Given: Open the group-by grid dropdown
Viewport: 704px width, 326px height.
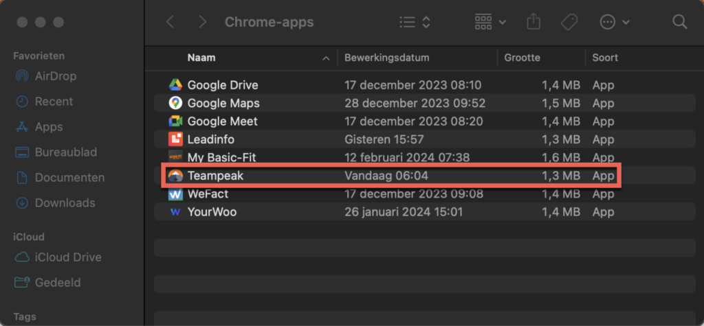Looking at the screenshot, I should (x=490, y=22).
